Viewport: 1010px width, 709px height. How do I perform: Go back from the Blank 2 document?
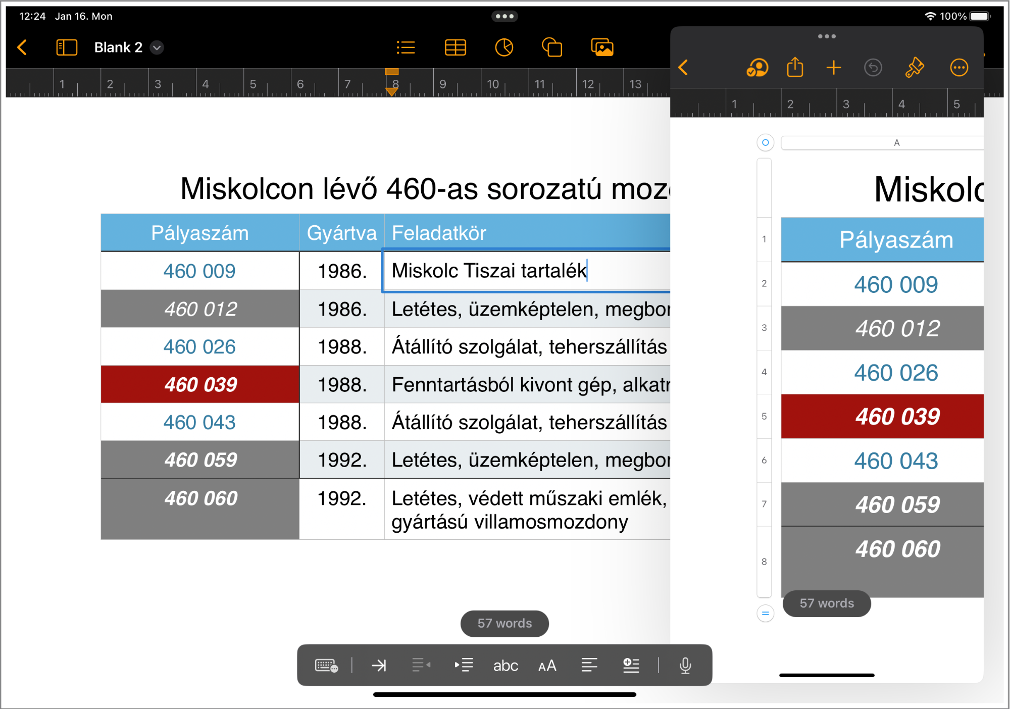pos(22,47)
